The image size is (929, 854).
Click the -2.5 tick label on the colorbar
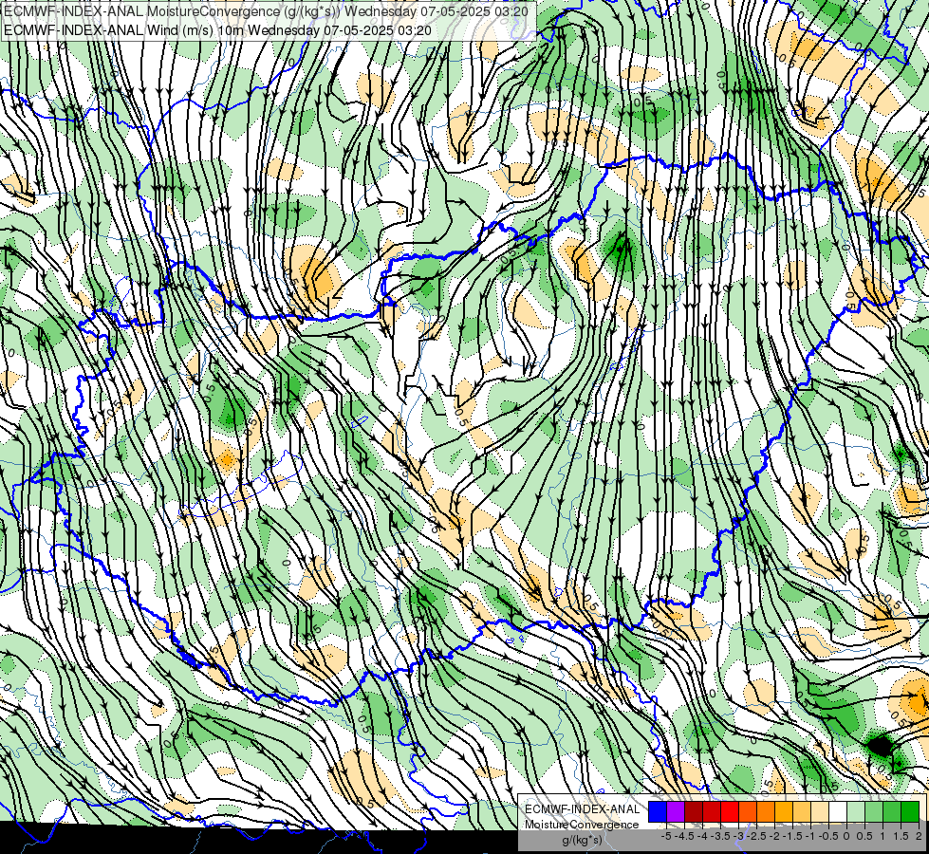pos(756,836)
